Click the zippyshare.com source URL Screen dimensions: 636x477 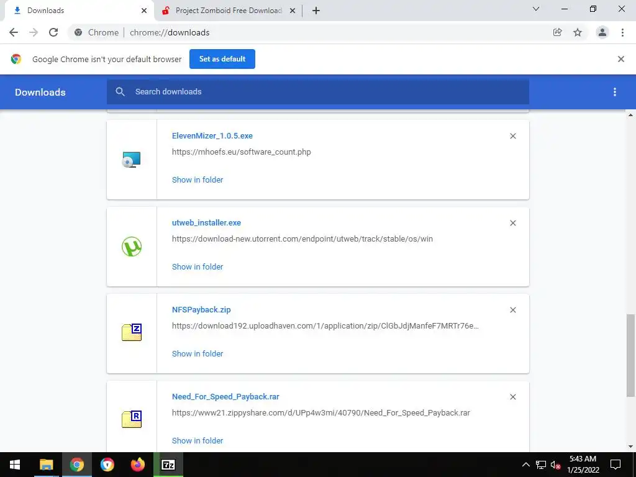(x=321, y=413)
